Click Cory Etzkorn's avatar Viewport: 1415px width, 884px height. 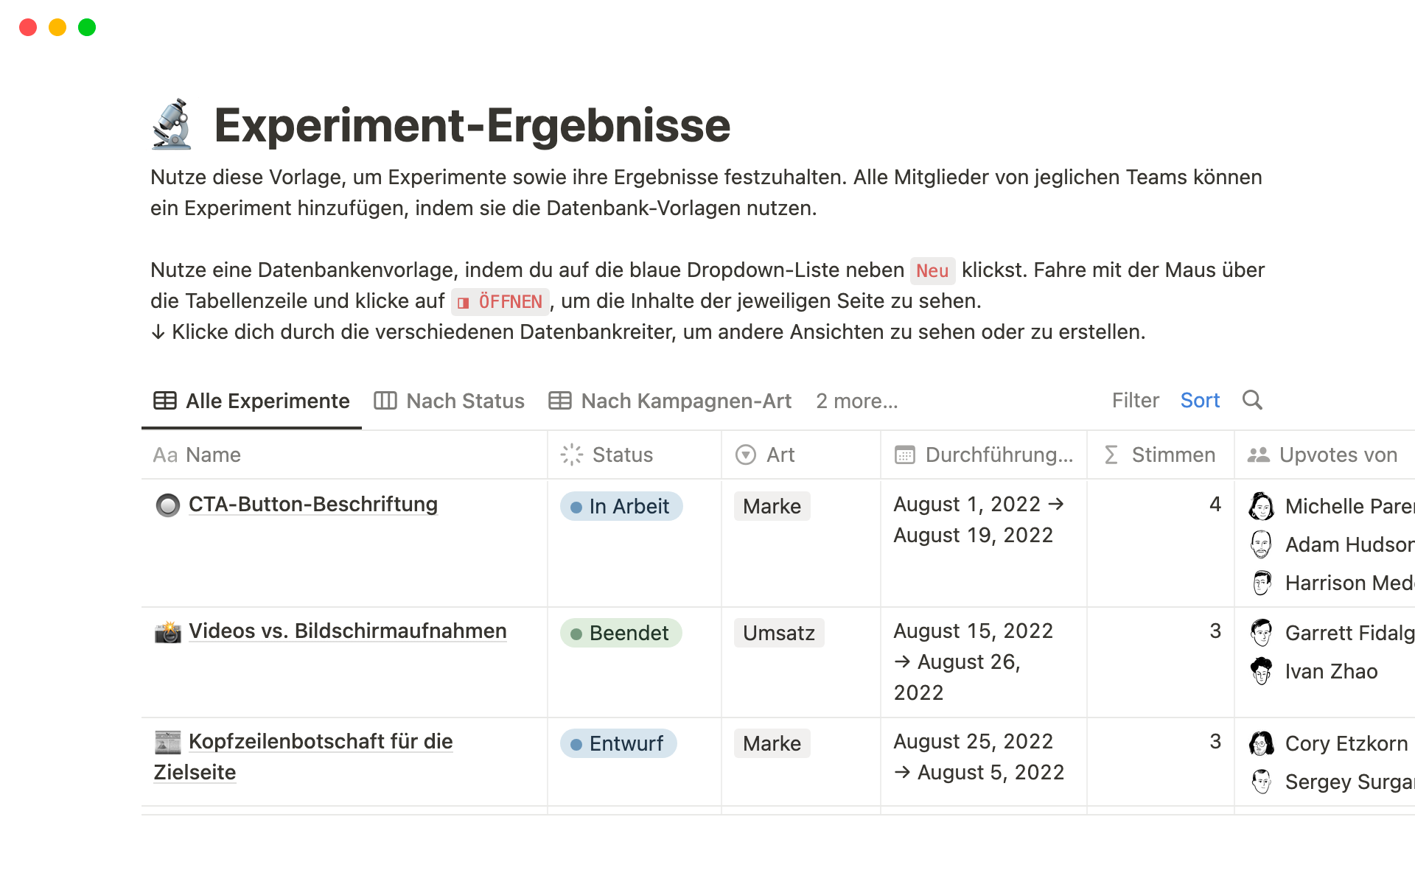(1261, 743)
